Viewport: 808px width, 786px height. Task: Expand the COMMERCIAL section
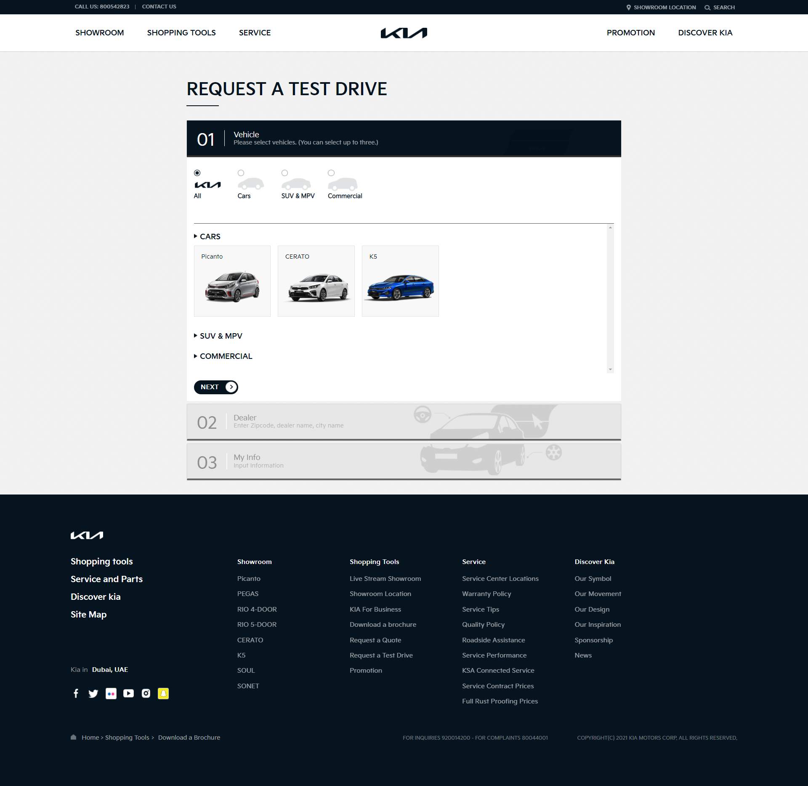pyautogui.click(x=223, y=356)
